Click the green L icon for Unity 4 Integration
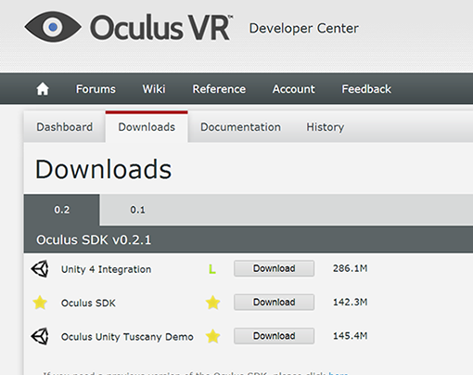This screenshot has width=473, height=375. [x=212, y=269]
